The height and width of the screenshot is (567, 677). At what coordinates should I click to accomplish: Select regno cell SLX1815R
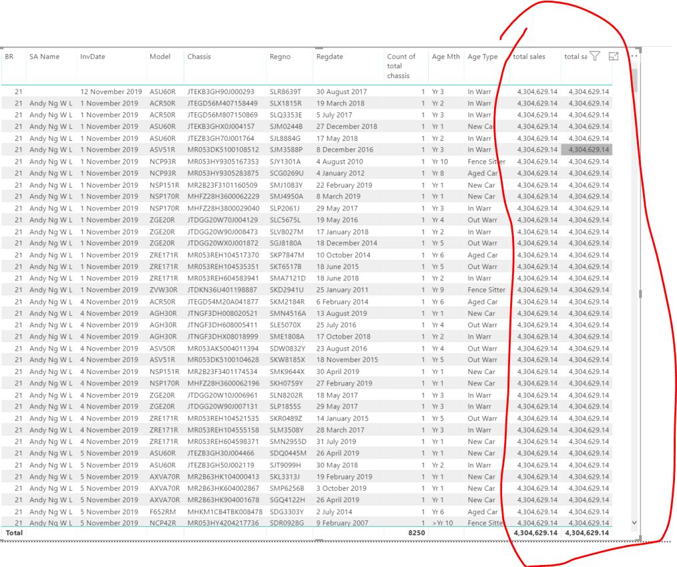click(285, 104)
